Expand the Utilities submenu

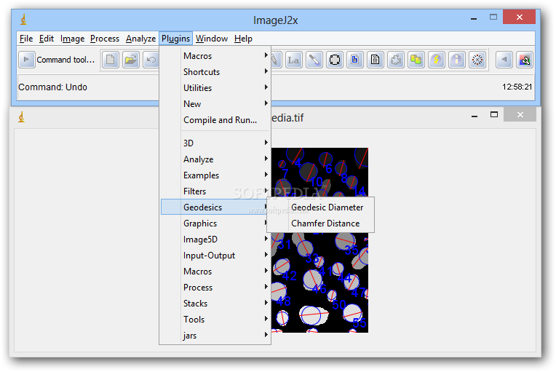point(215,88)
